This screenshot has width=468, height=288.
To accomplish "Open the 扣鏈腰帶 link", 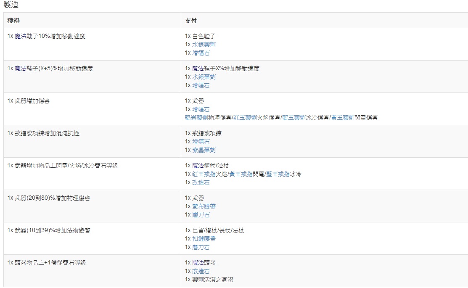I will (x=204, y=239).
